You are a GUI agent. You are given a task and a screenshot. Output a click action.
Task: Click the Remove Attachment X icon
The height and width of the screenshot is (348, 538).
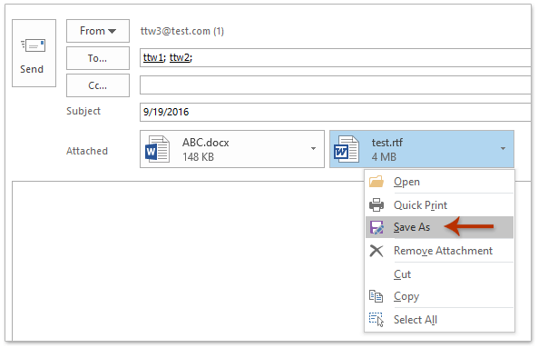pos(377,251)
